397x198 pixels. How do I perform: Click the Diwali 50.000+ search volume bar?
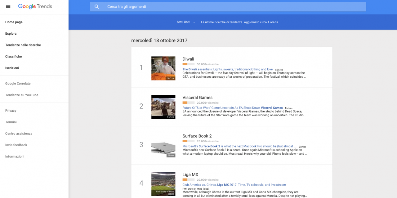pos(189,64)
